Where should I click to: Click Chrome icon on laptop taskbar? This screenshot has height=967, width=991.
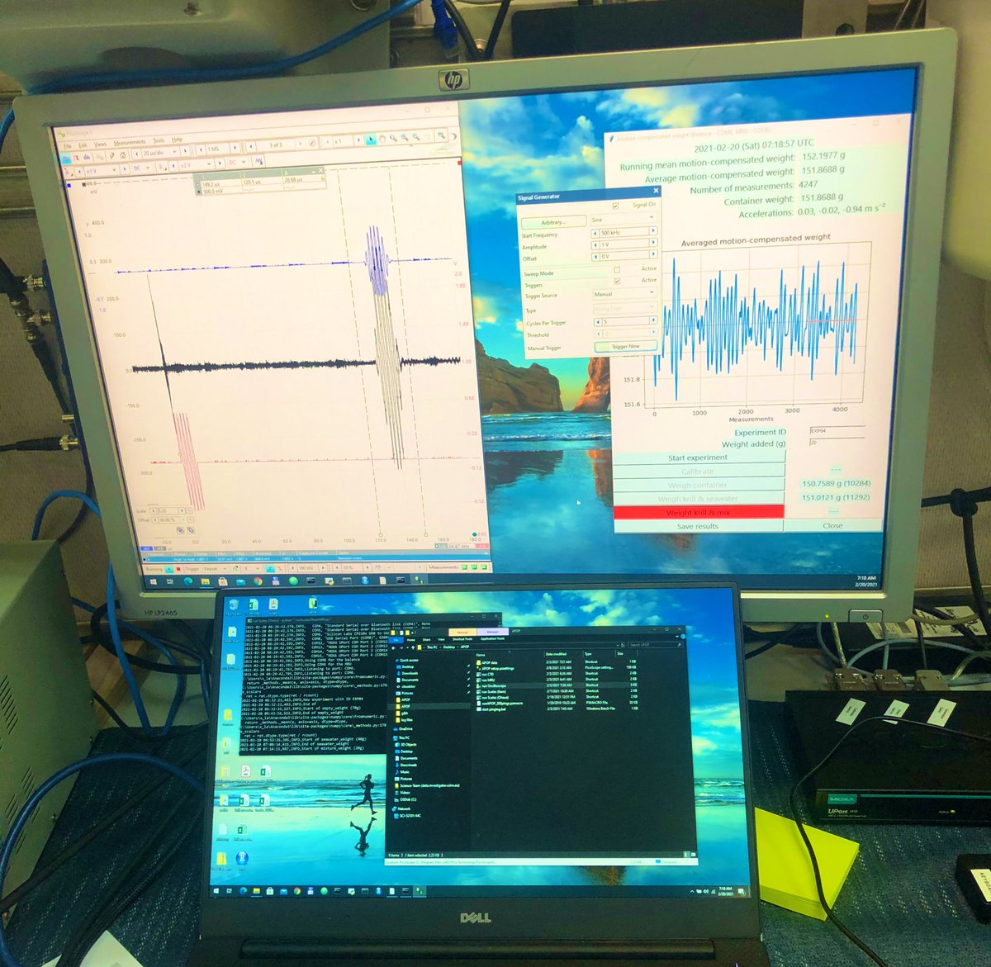coord(296,891)
